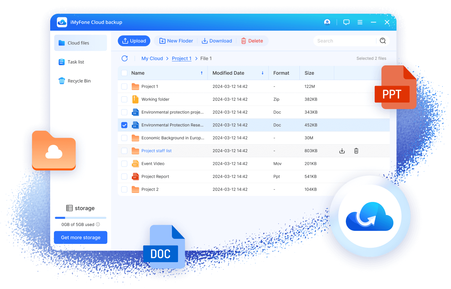Click the Upload button

click(x=134, y=41)
